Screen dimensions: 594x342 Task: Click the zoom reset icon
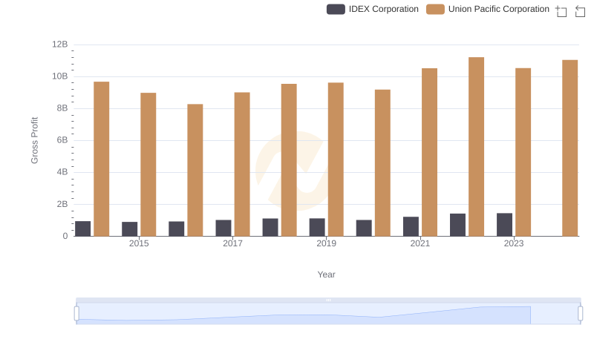(580, 11)
